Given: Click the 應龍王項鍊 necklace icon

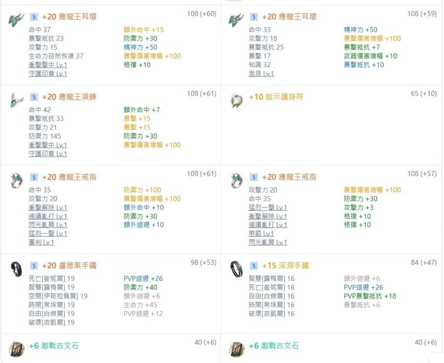Looking at the screenshot, I should 17,100.
